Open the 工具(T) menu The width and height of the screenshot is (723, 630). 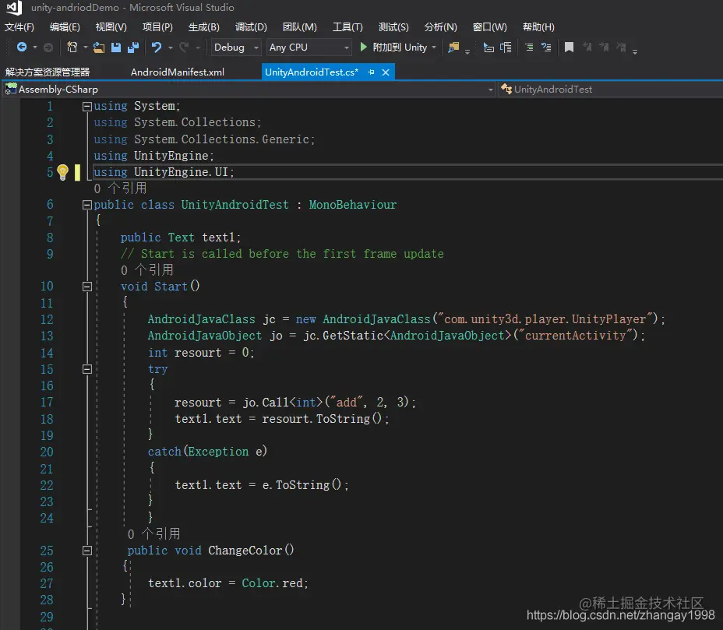347,27
